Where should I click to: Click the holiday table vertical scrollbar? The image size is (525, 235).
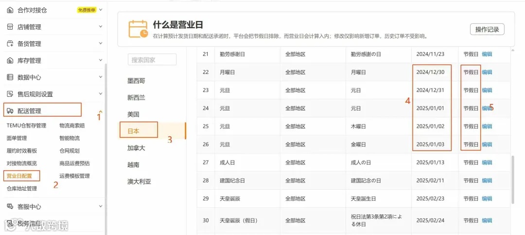click(513, 180)
